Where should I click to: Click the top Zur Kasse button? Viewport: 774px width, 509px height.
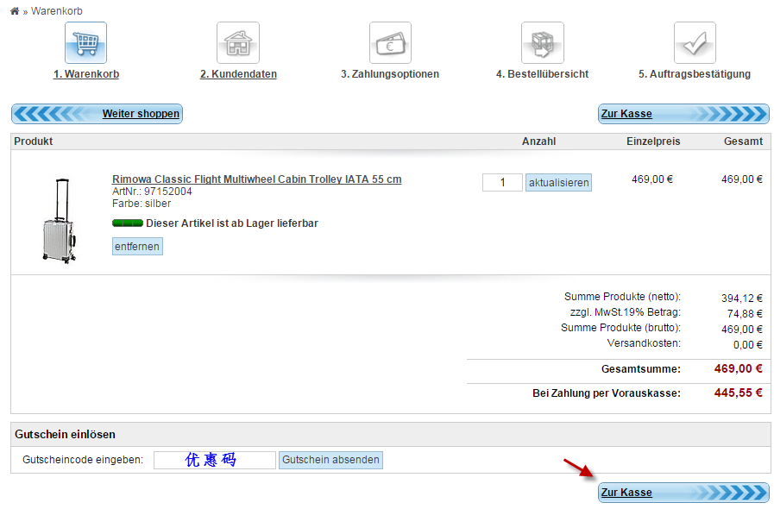tap(683, 114)
